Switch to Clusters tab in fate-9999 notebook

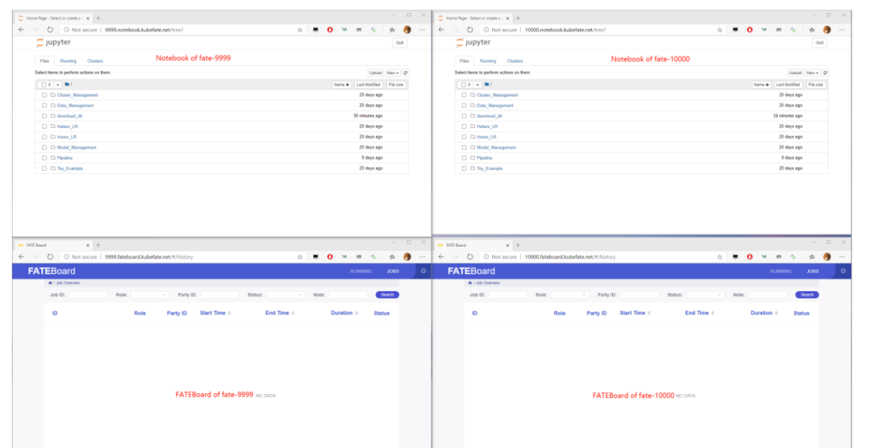point(95,61)
